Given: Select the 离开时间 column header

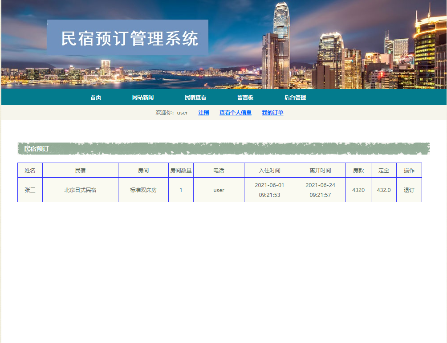Looking at the screenshot, I should 320,170.
